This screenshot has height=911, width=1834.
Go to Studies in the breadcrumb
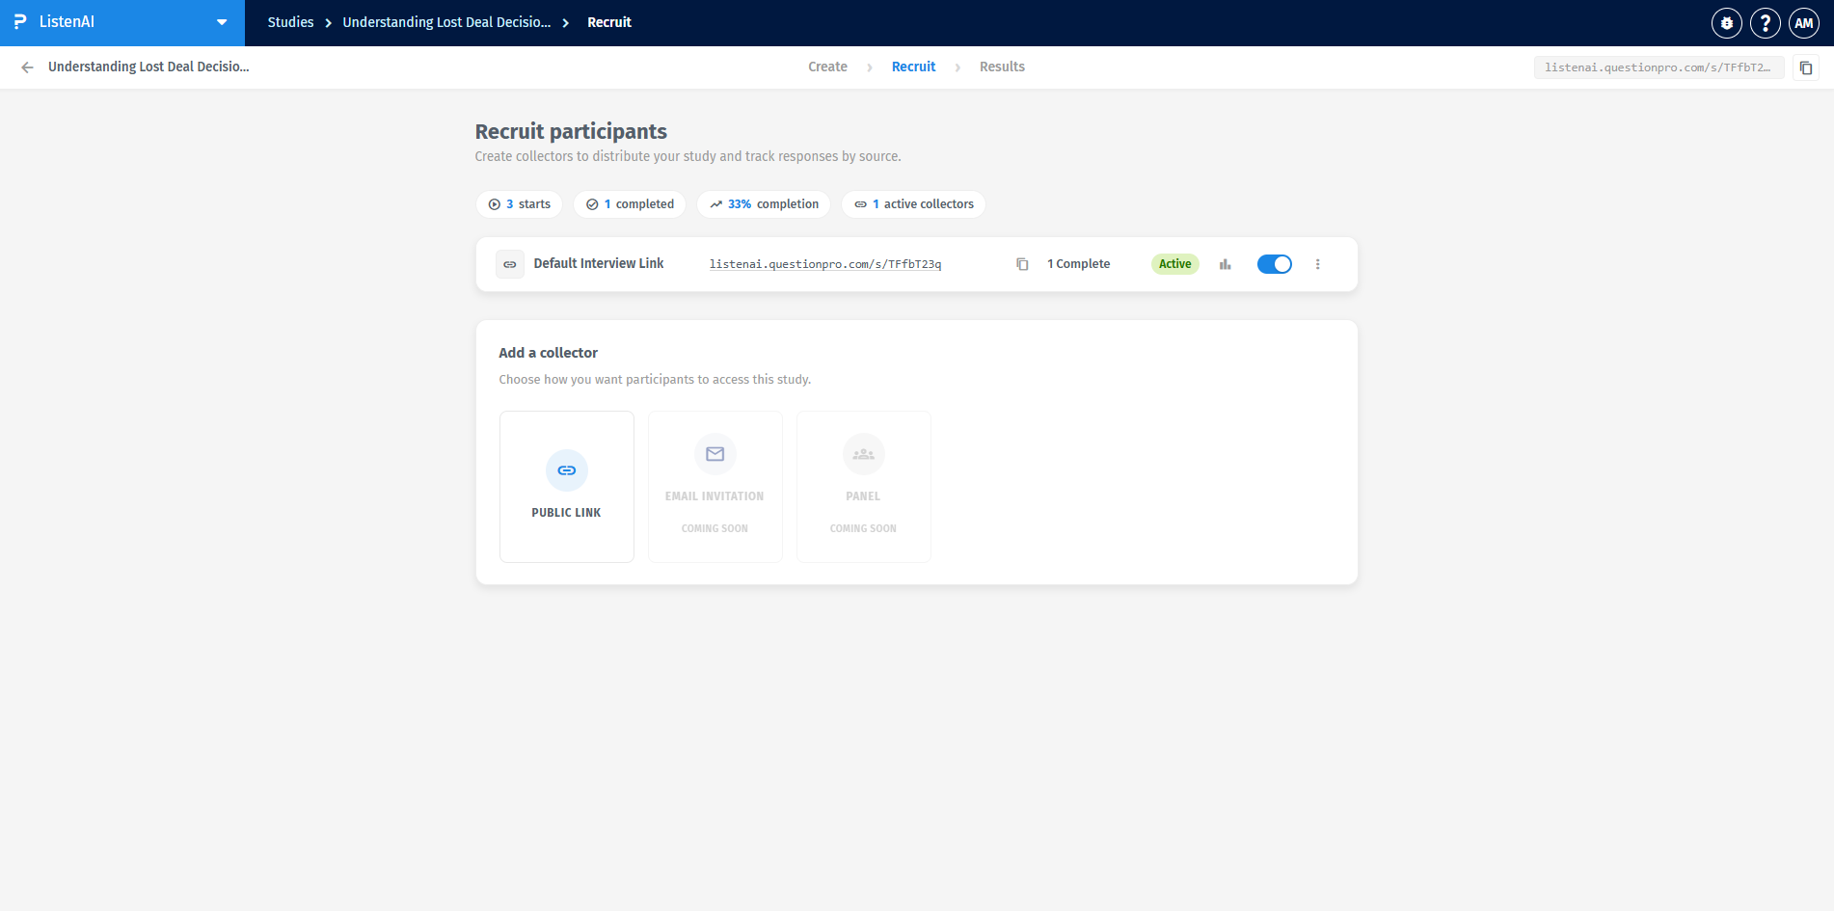coord(290,22)
